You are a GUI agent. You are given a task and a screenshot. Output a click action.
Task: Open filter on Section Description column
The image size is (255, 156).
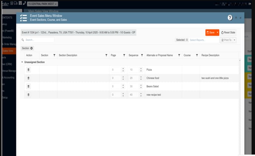coord(106,55)
